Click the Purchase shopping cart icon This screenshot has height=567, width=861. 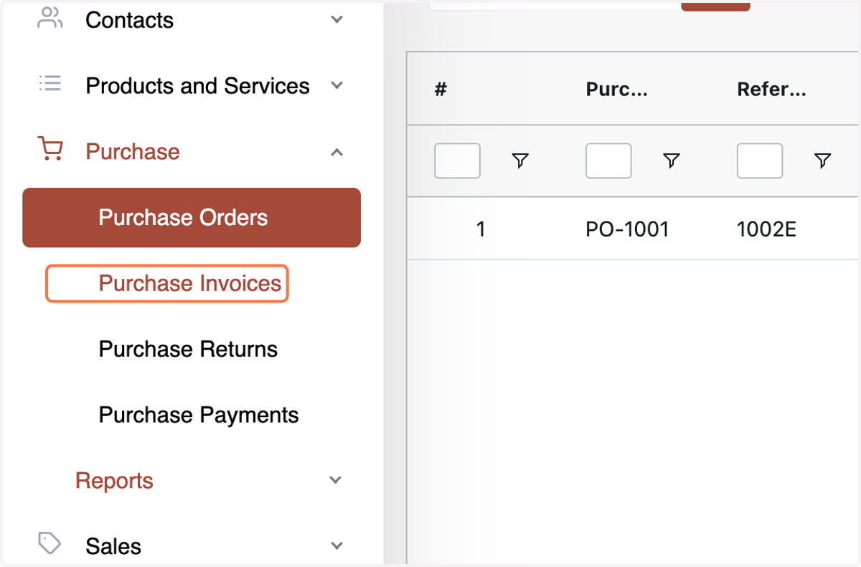(50, 150)
